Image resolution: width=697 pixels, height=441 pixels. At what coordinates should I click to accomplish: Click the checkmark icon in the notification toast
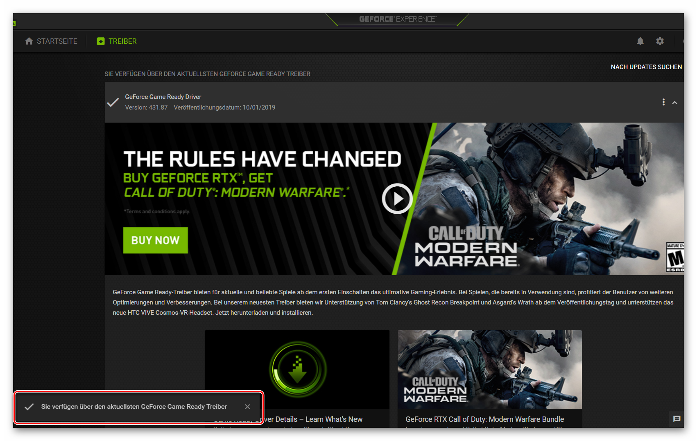tap(29, 407)
